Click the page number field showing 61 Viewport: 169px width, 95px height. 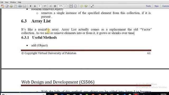coord(40,6)
